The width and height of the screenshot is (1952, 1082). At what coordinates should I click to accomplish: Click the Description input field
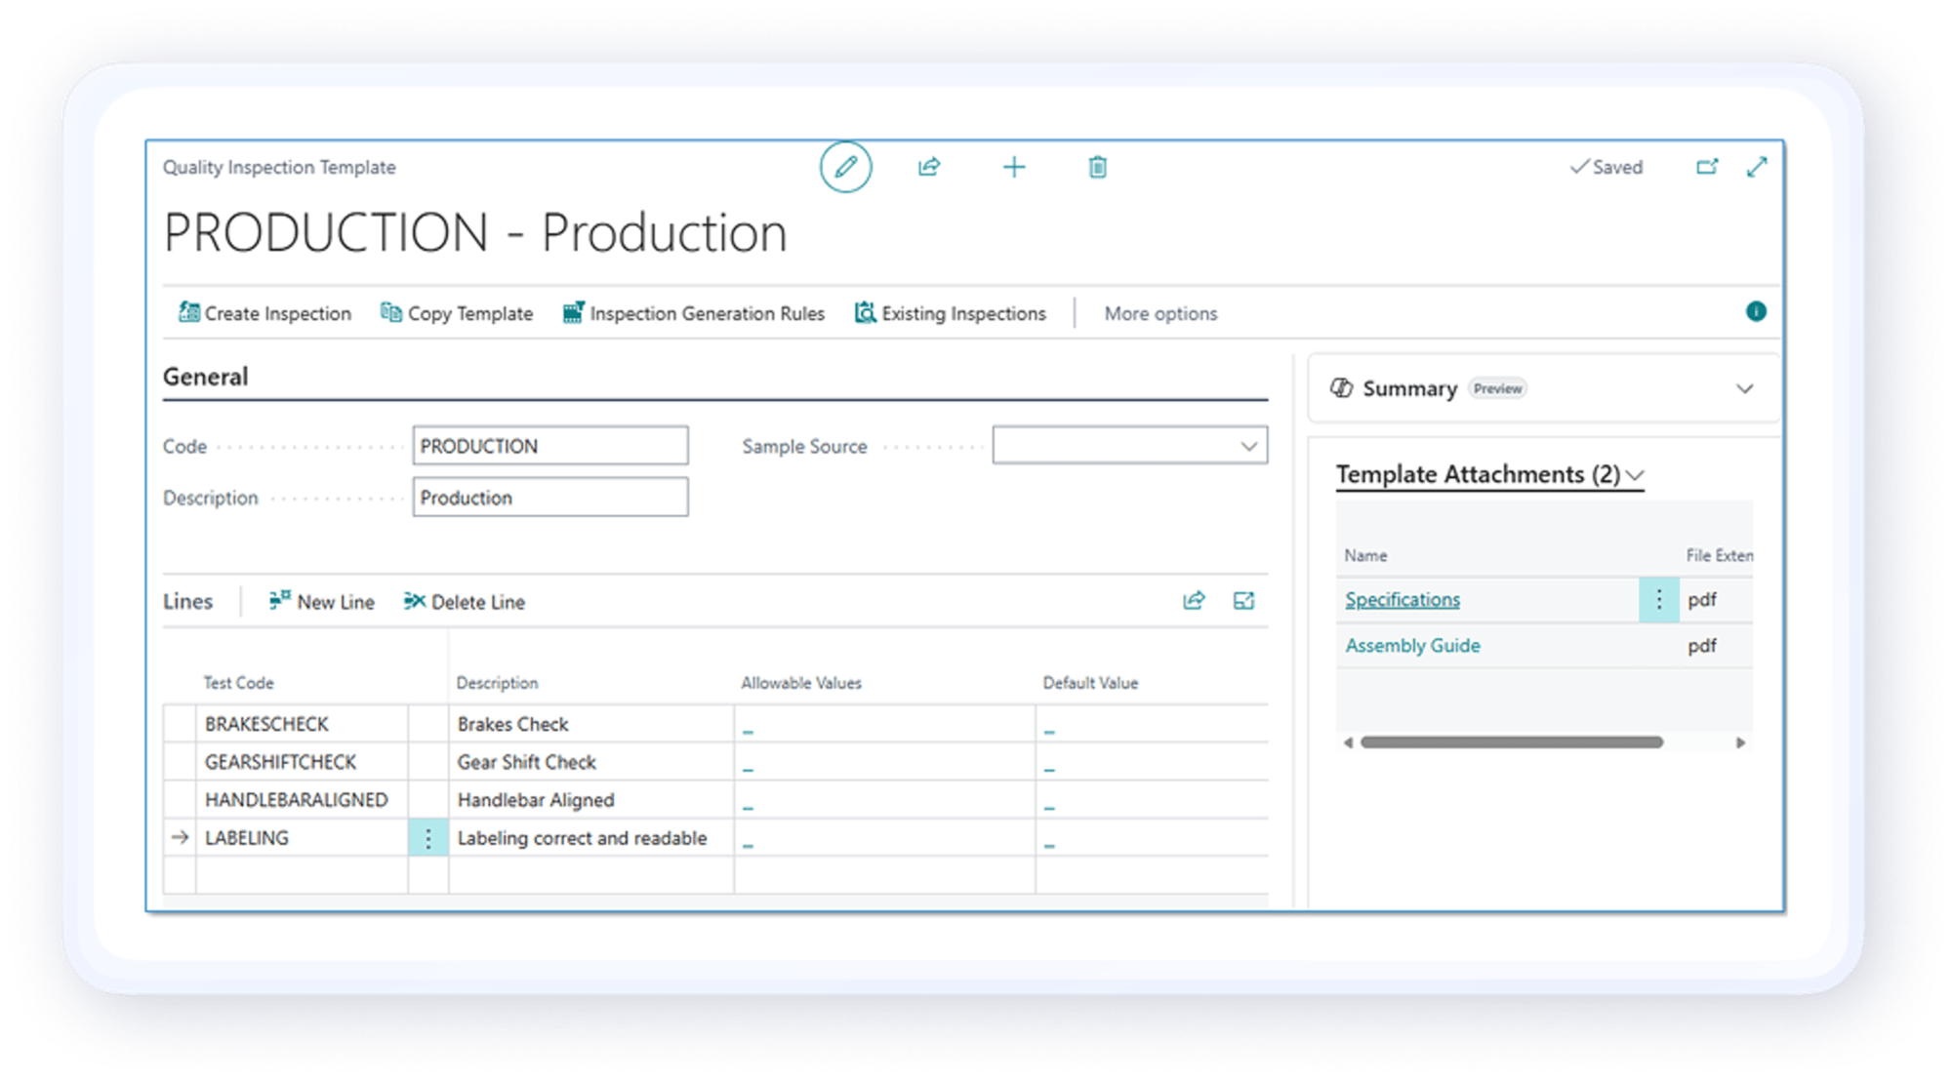coord(550,498)
